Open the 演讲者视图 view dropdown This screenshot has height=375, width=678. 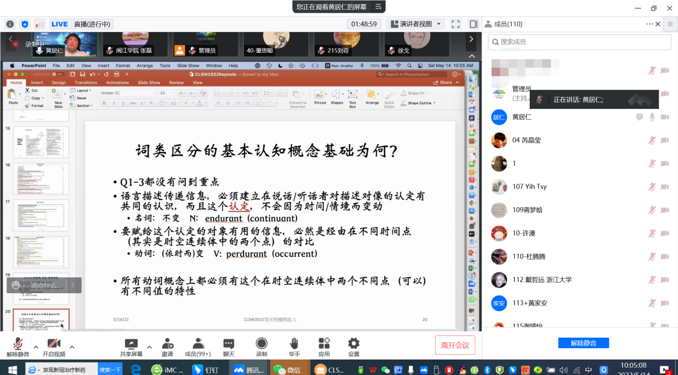pos(416,24)
